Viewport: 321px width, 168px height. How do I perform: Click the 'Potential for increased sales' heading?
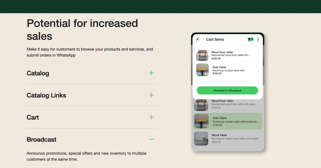[82, 30]
